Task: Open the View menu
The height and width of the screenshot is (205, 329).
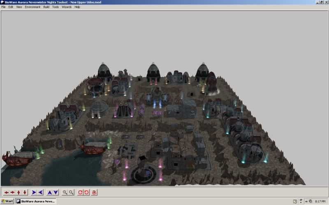Action: (19, 7)
